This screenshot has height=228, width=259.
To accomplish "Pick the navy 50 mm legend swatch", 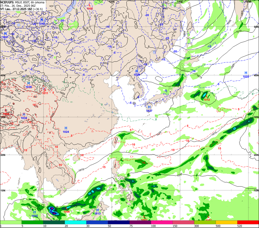I will [x=119, y=222].
